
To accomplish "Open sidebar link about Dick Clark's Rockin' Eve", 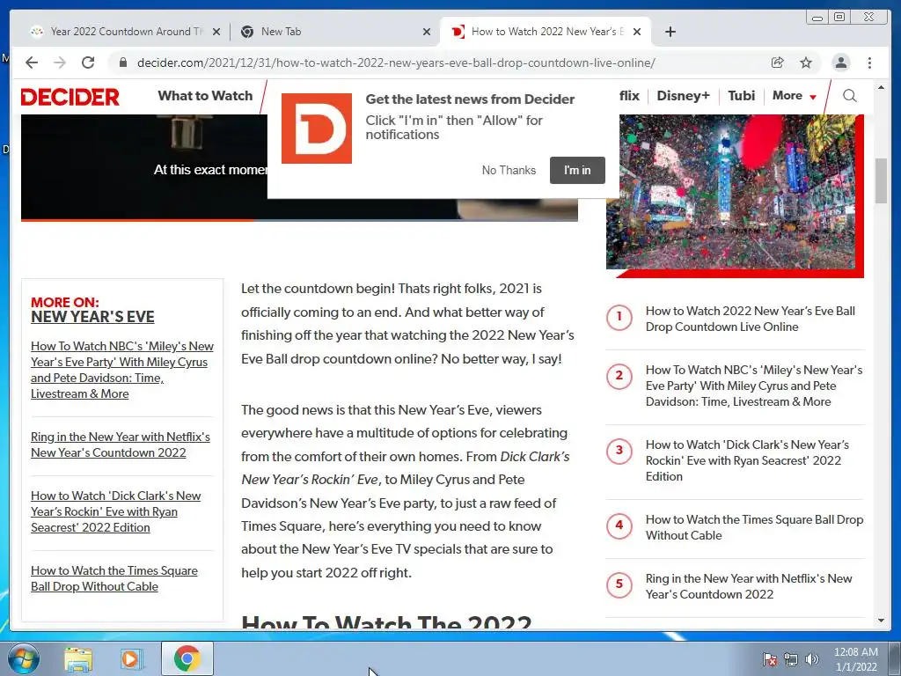I will click(115, 511).
